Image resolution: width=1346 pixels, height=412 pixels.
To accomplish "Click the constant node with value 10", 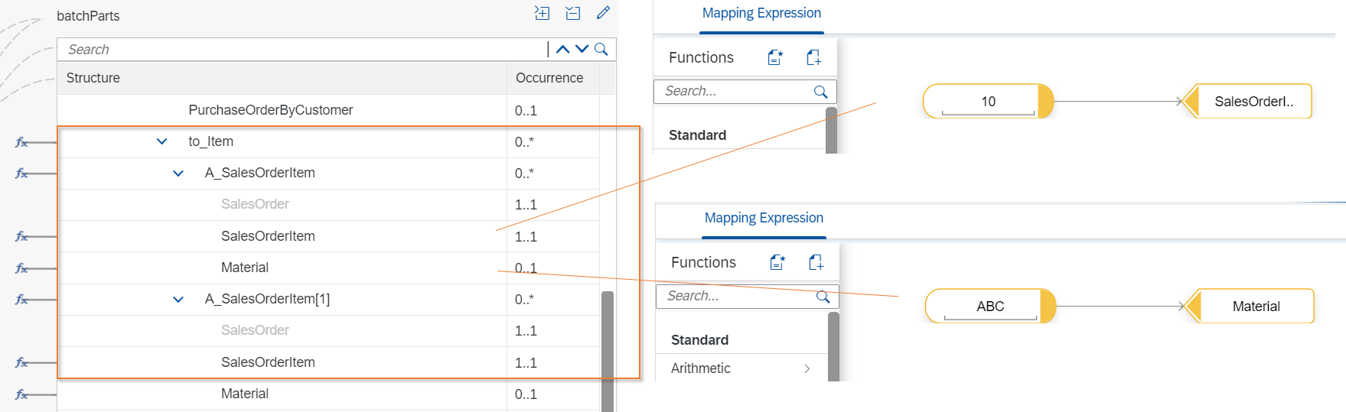I will coord(988,101).
